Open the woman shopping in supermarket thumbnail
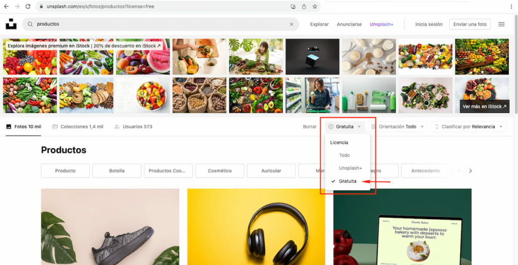Image resolution: width=518 pixels, height=265 pixels. [x=312, y=95]
